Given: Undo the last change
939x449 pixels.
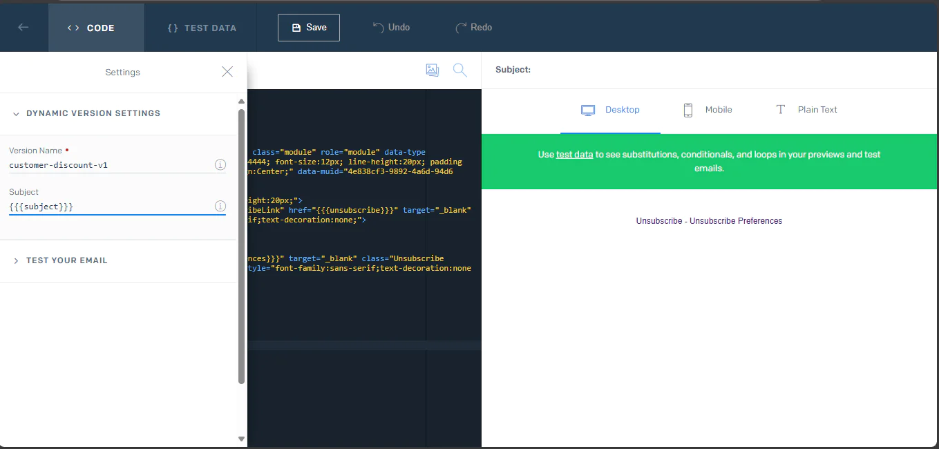Looking at the screenshot, I should point(391,27).
